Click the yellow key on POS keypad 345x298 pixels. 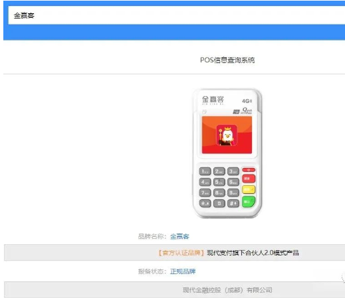tap(249, 189)
